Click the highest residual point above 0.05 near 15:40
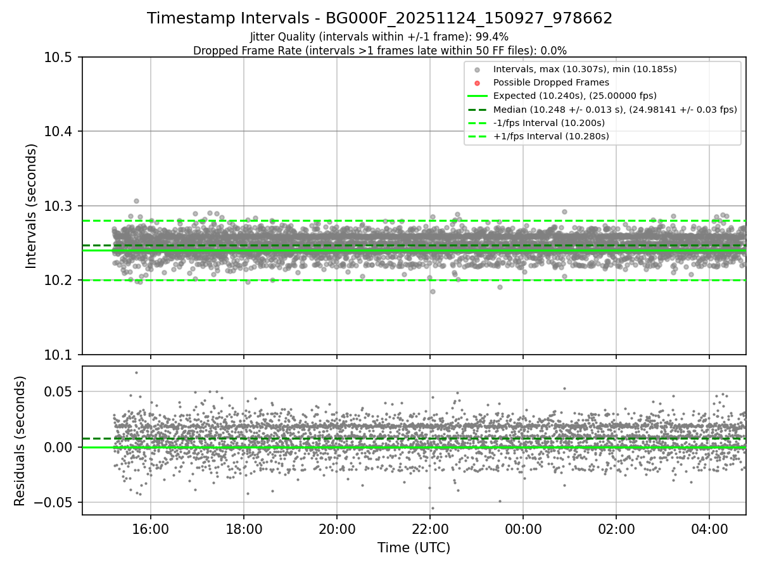 click(136, 372)
